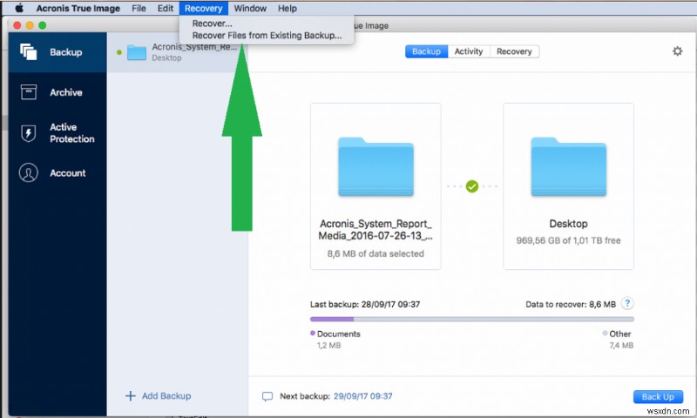Select Acronis_System_Re... backup in the list
Image resolution: width=697 pixels, height=418 pixels.
click(x=178, y=52)
